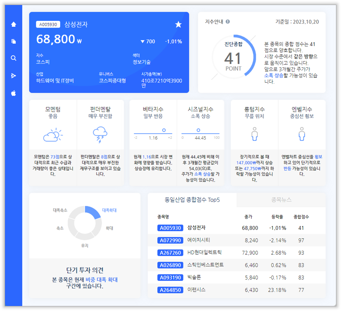
Task: Click the 기준일 : 2023.10.20 date text
Action: [x=297, y=22]
